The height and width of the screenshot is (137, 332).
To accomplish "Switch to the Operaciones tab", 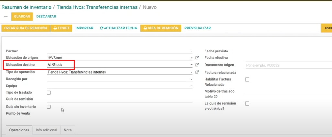I will click(x=19, y=130).
